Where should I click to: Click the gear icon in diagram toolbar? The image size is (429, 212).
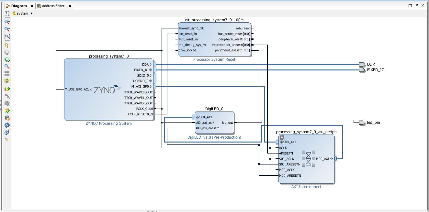pos(7,118)
